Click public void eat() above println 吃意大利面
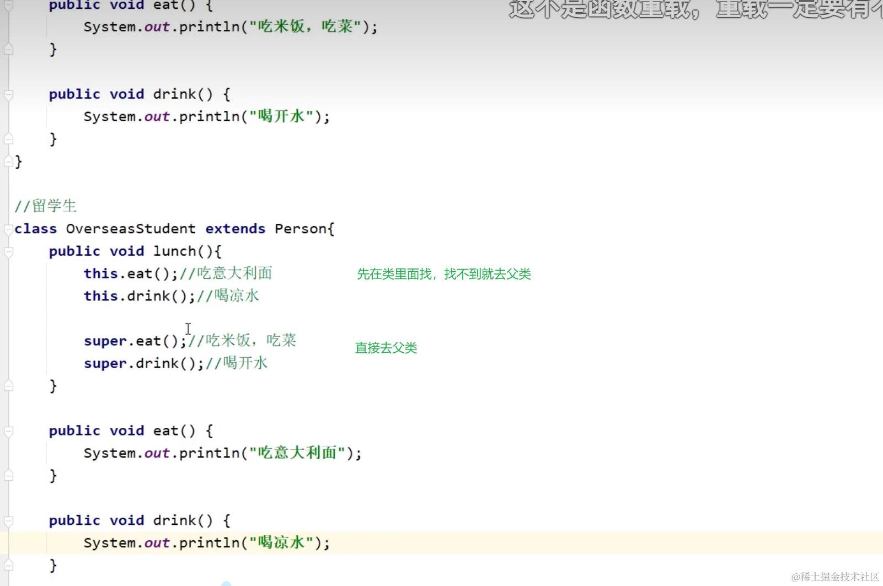Viewport: 883px width, 586px height. click(131, 431)
